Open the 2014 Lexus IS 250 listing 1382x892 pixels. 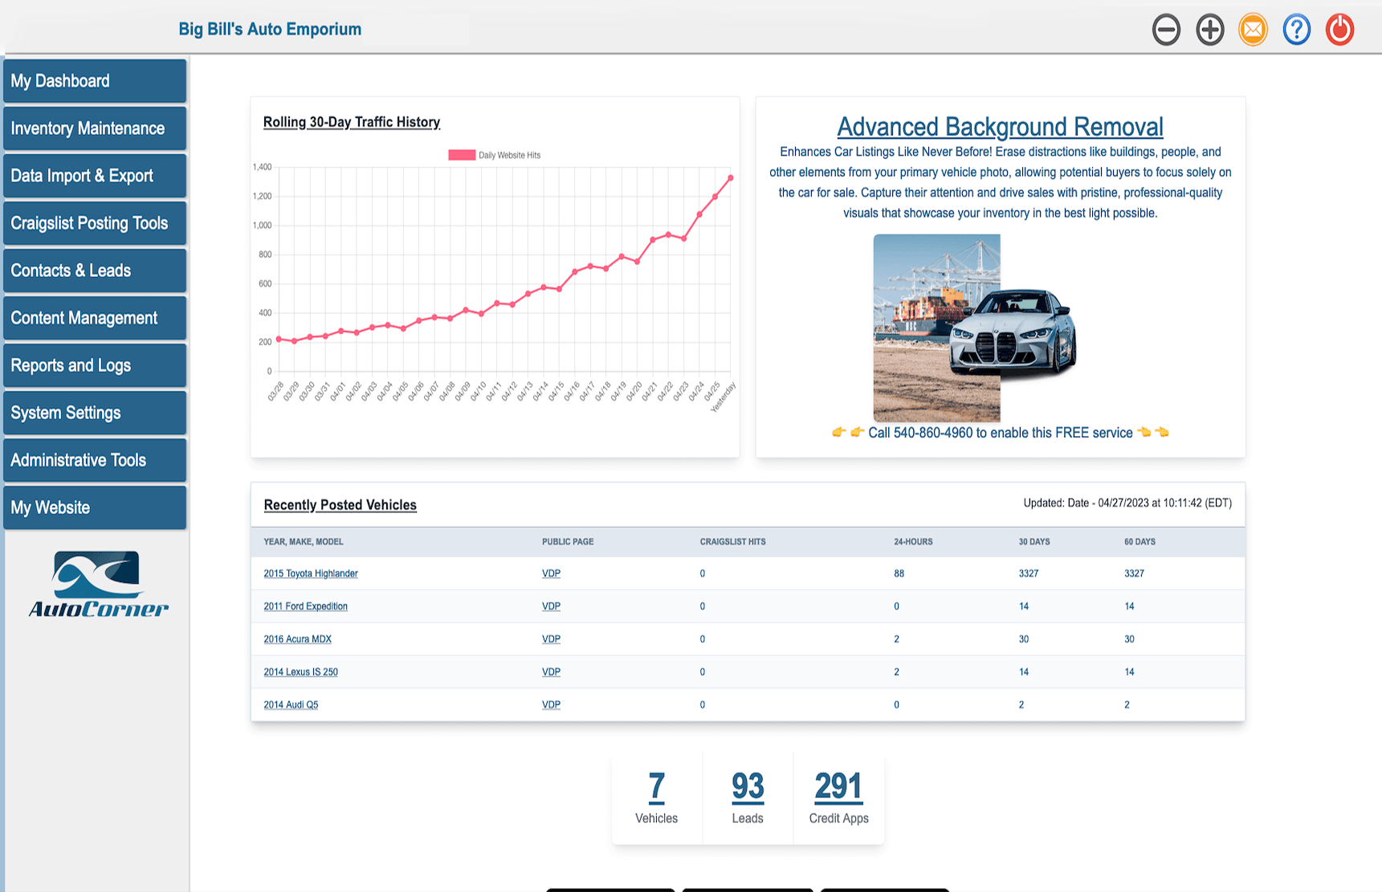301,672
